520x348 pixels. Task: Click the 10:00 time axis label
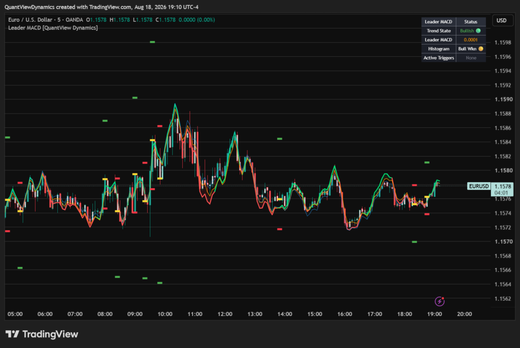click(165, 314)
